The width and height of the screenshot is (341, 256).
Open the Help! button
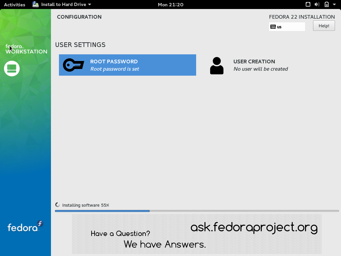(324, 26)
